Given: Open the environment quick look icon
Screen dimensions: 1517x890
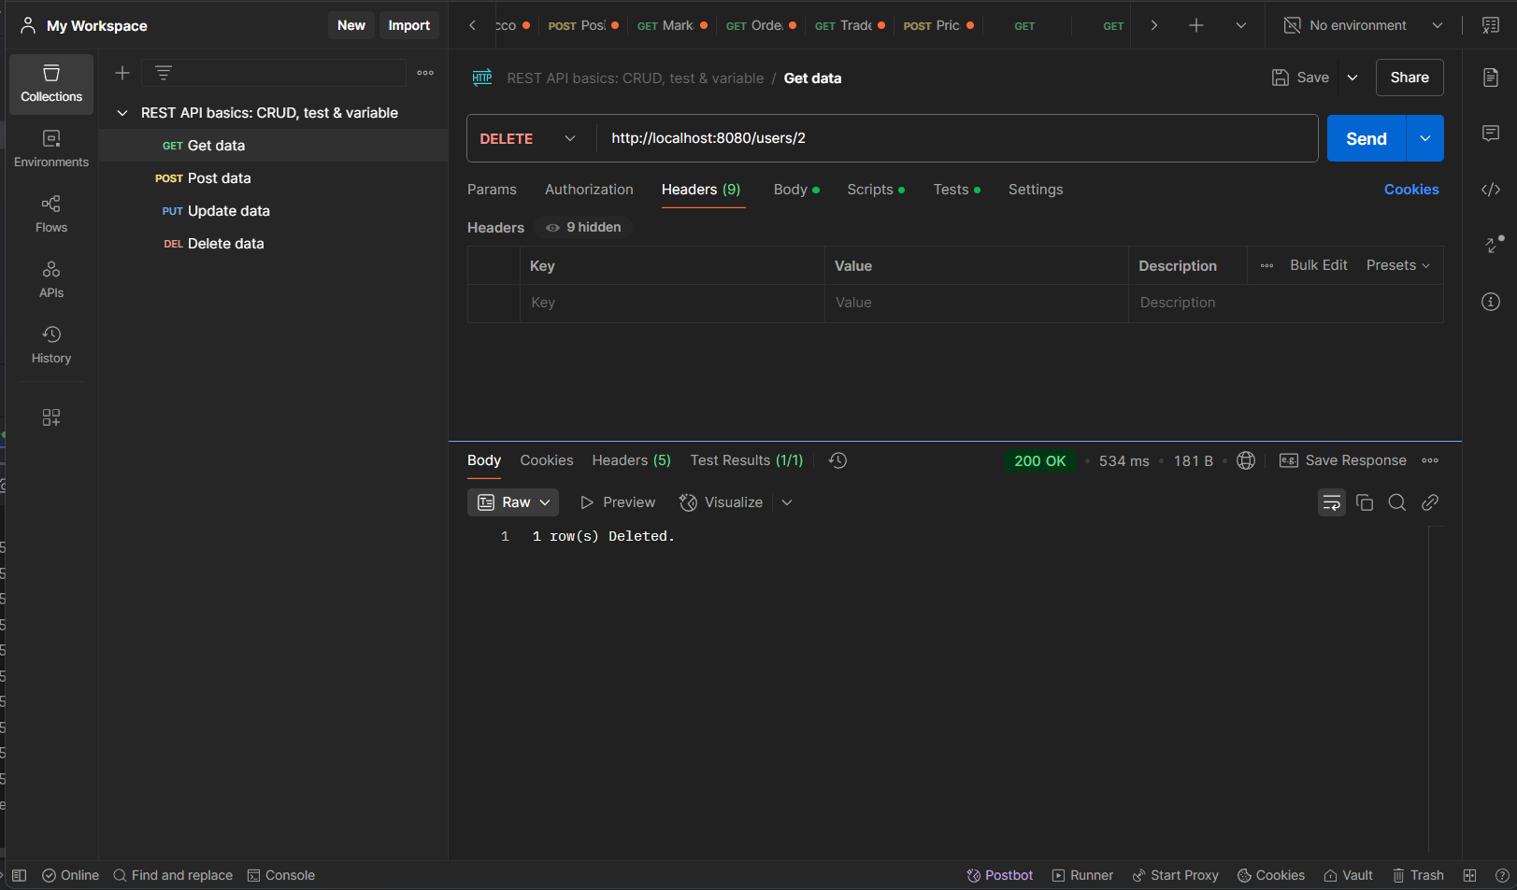Looking at the screenshot, I should [1491, 25].
